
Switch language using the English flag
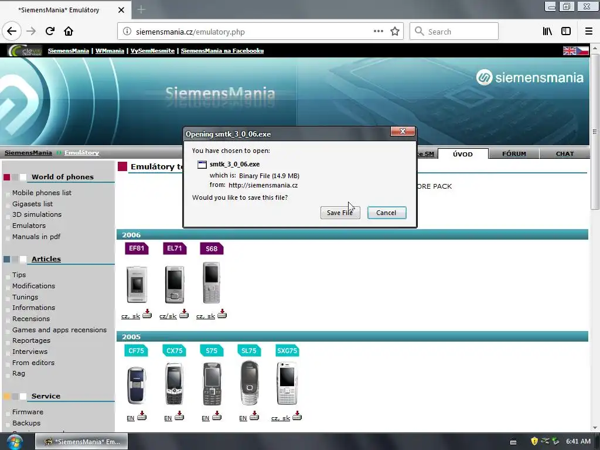[570, 50]
